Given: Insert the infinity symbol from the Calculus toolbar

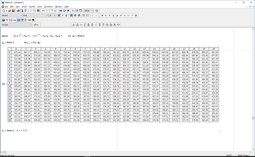Looking at the screenshot, I should pyautogui.click(x=81, y=25).
